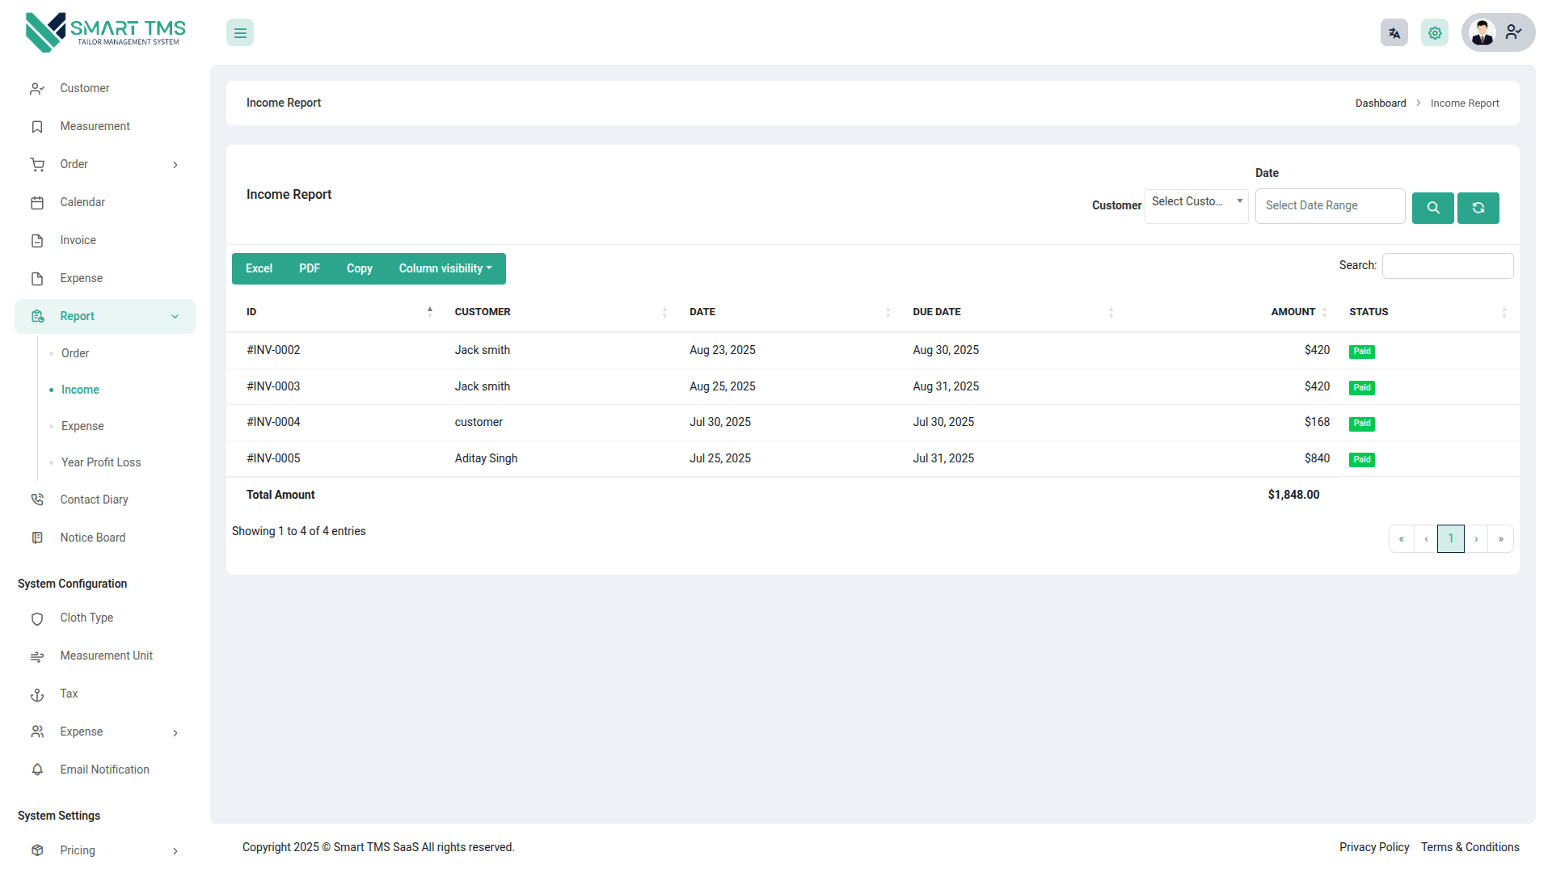The image size is (1552, 873).
Task: Click the Notice Board sidebar icon
Action: (x=37, y=538)
